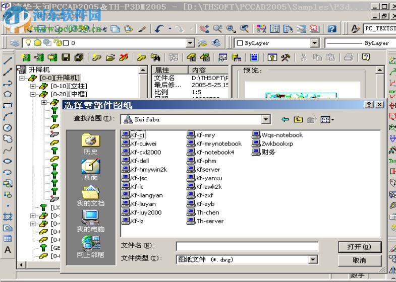
Task: Click the Pan realtime hand icon
Action: pos(204,29)
